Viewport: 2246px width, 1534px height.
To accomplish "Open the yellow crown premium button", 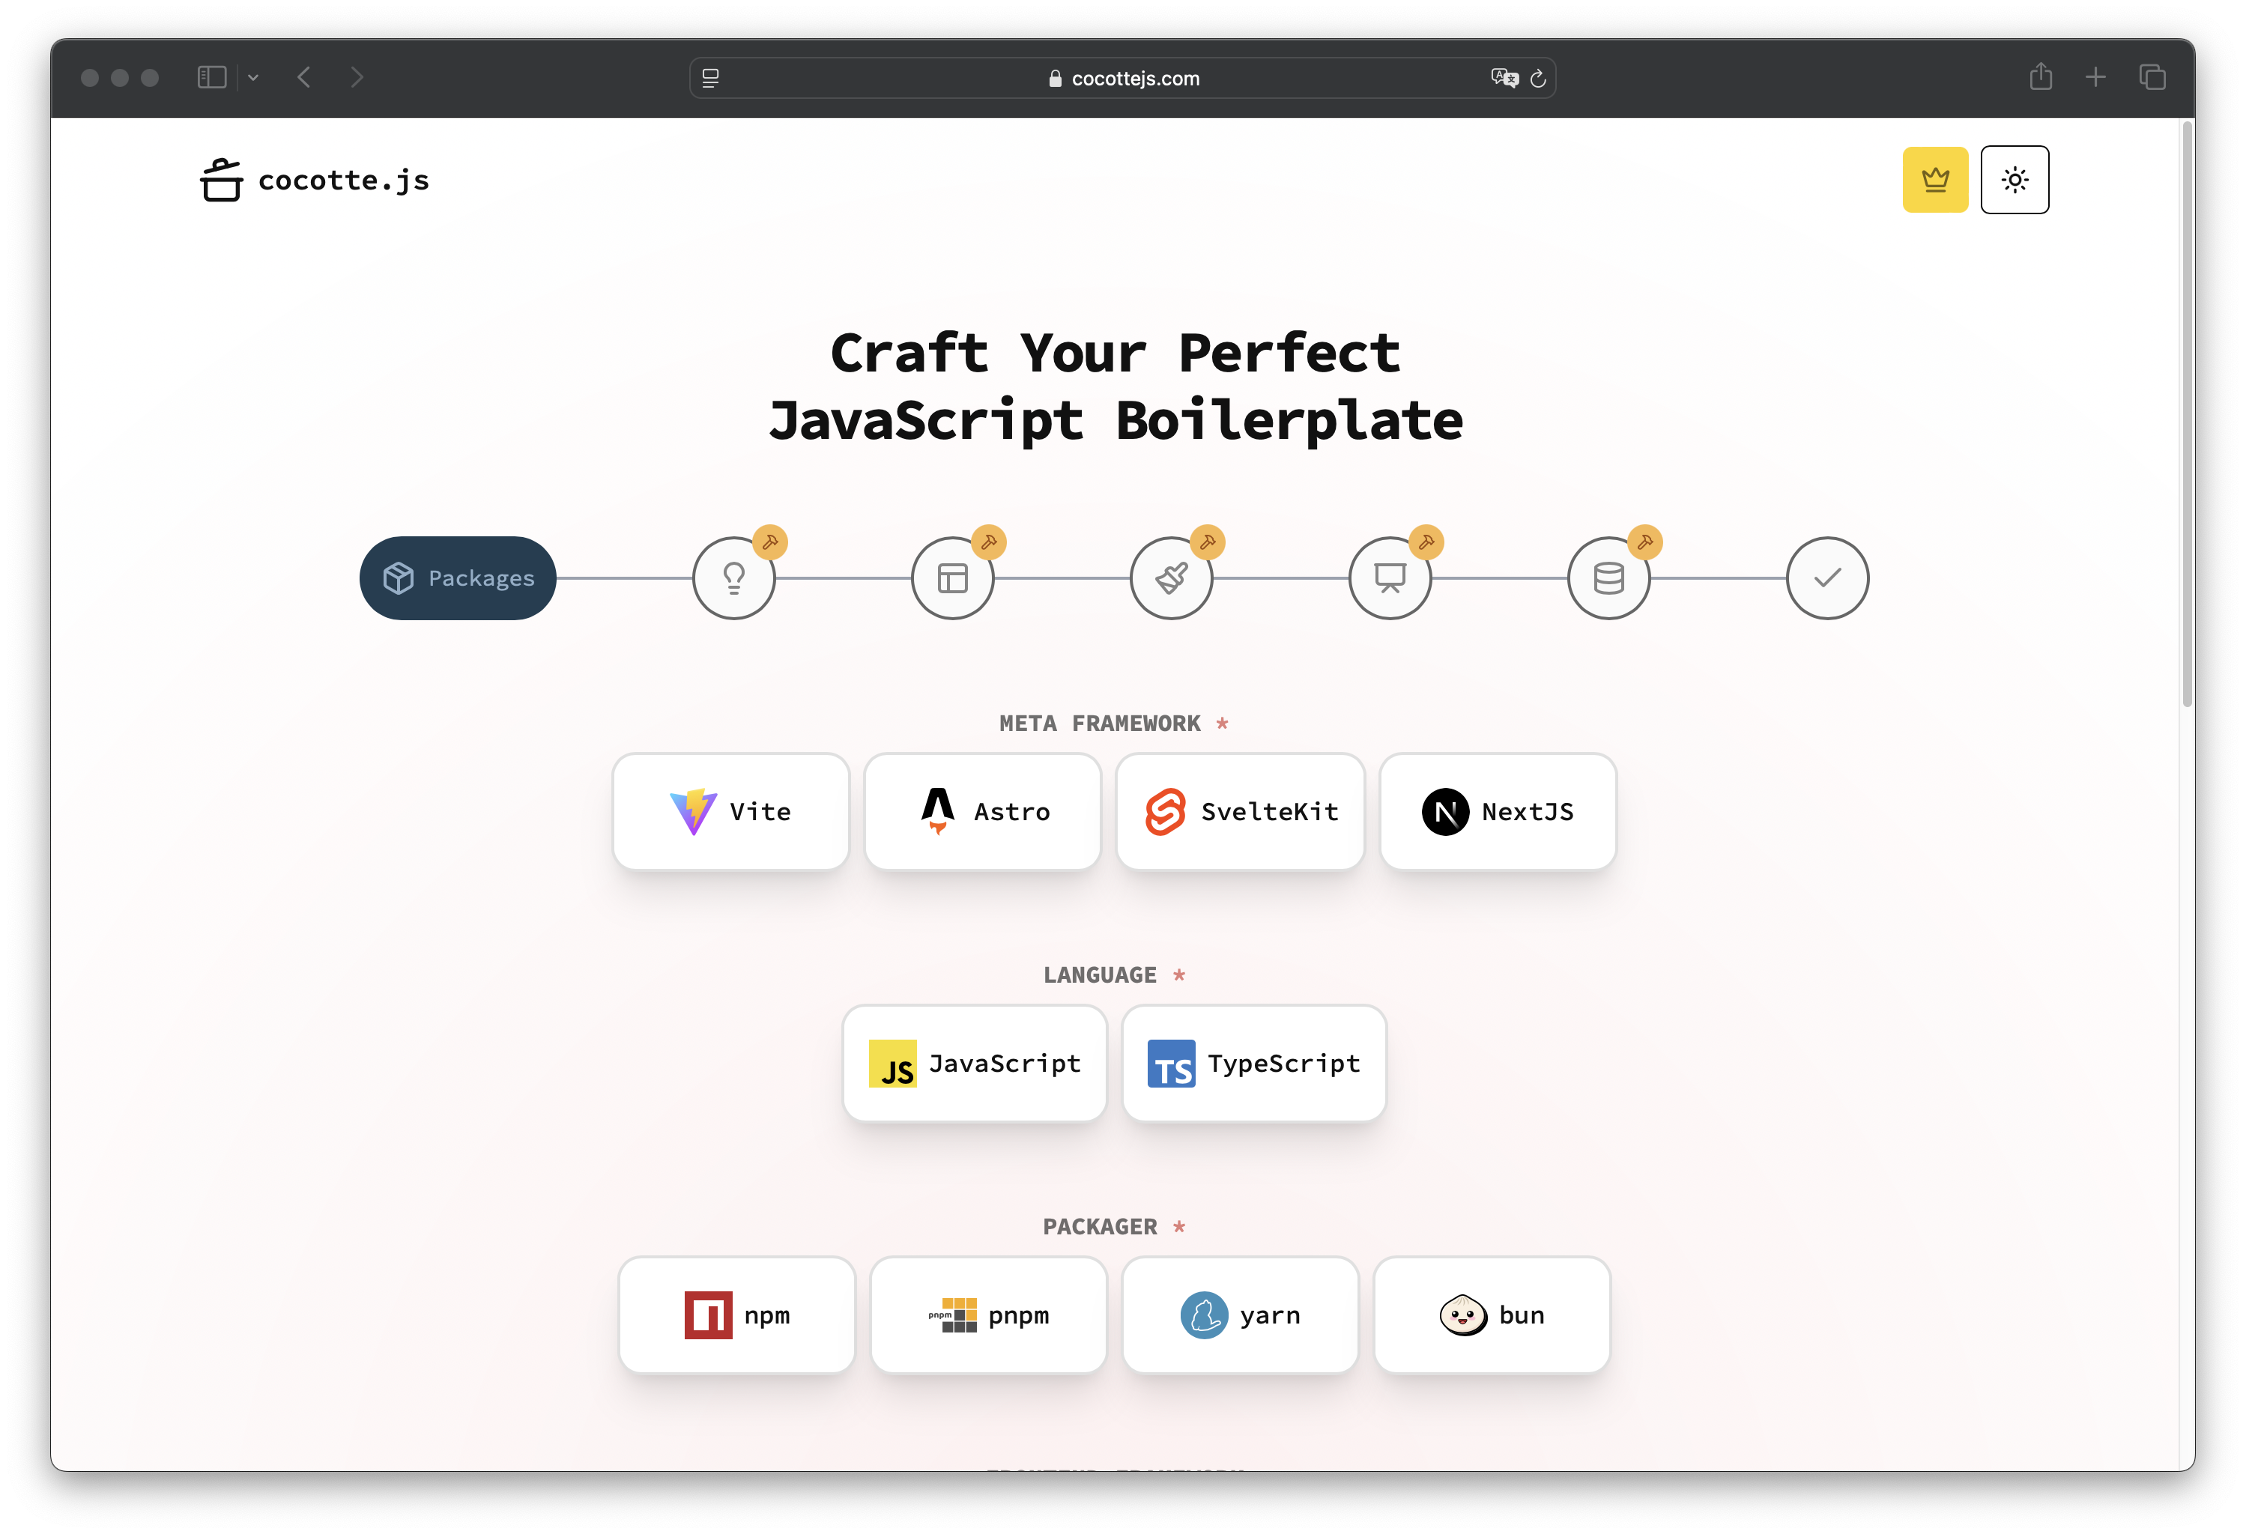I will (1935, 180).
